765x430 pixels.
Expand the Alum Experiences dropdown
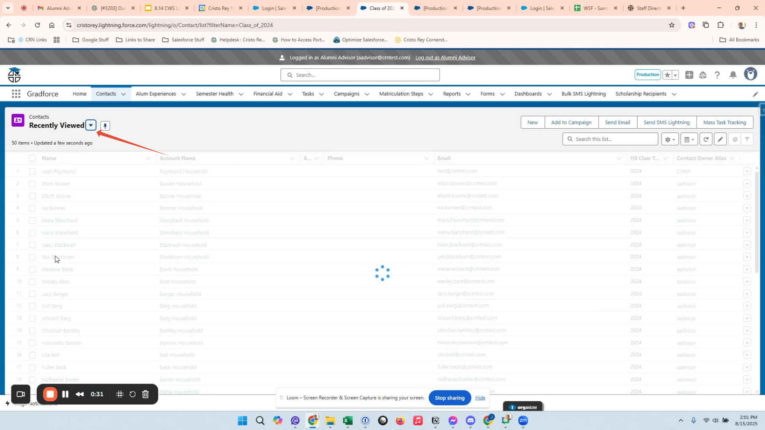184,94
